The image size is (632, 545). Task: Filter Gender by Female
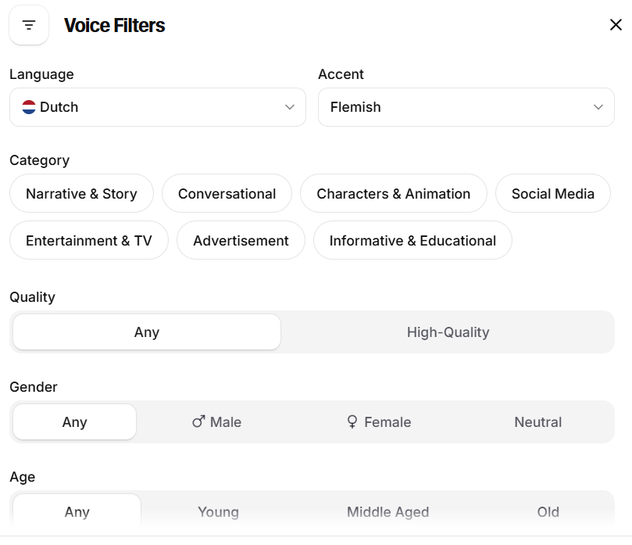(x=379, y=422)
